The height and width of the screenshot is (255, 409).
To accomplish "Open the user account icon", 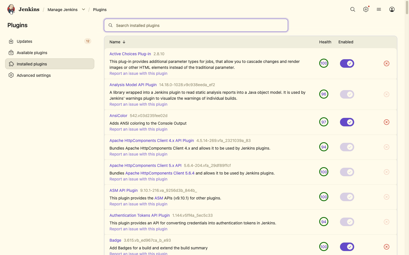I will pos(392,9).
